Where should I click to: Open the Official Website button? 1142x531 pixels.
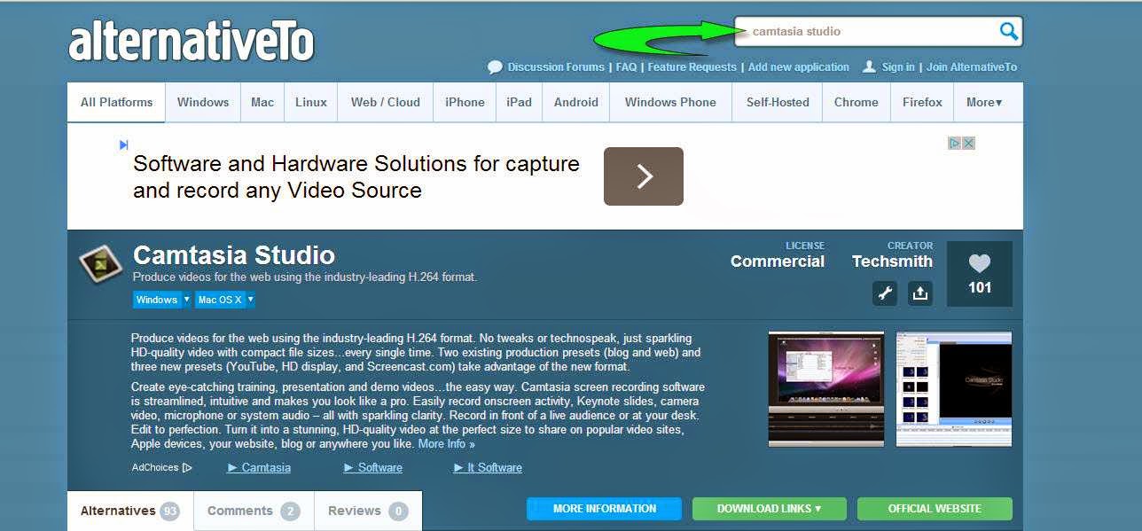click(x=935, y=509)
